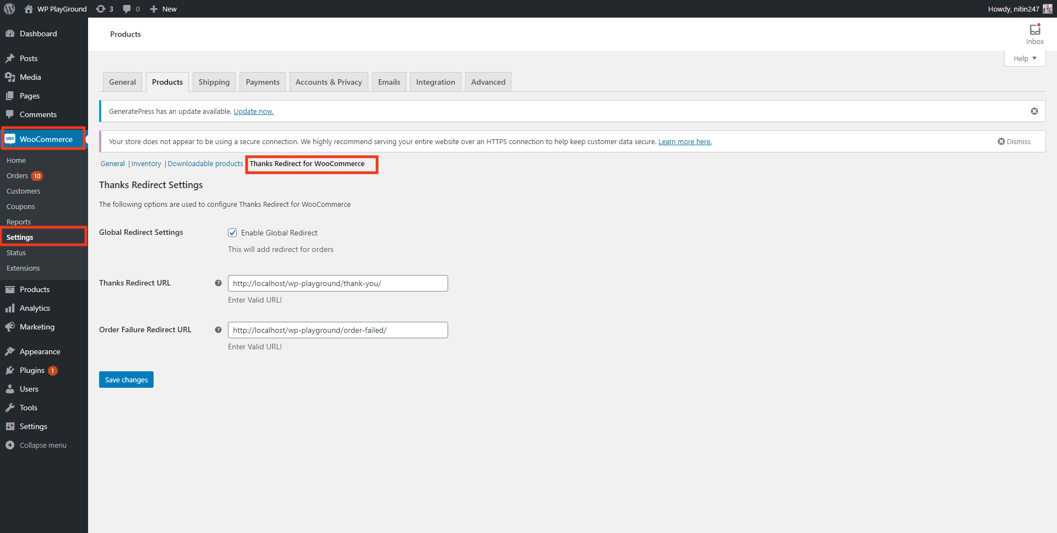
Task: Click the Pages icon in the sidebar
Action: (10, 96)
